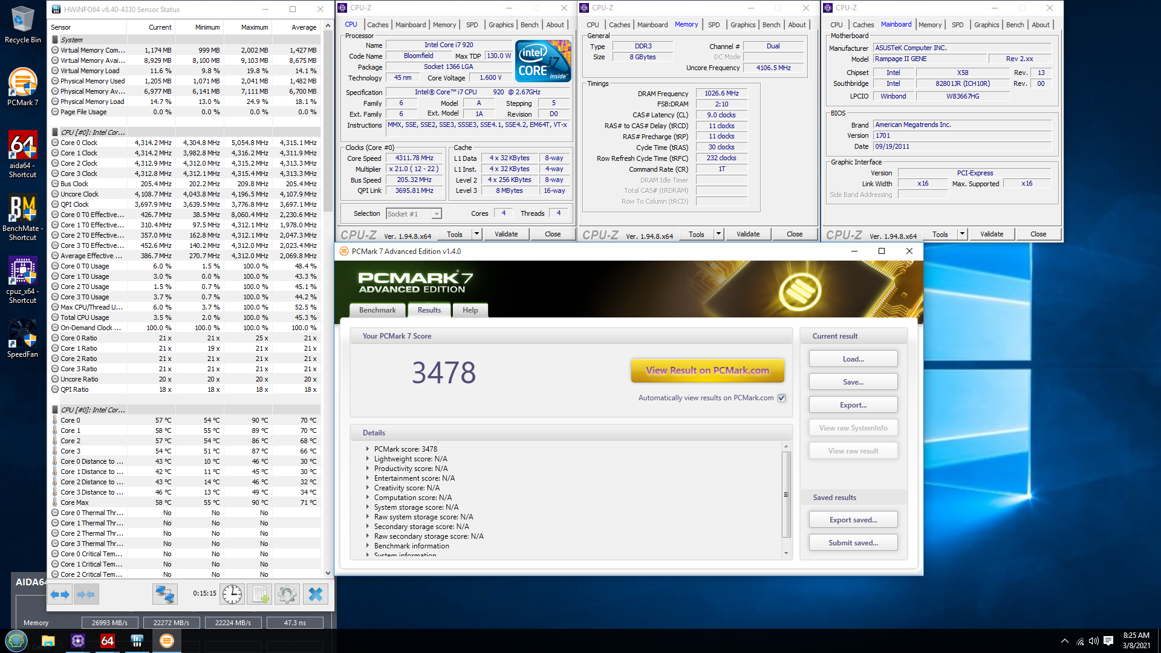Open Graphics tab in Mainboard CPU-Z window
Viewport: 1161px width, 653px height.
click(x=986, y=25)
